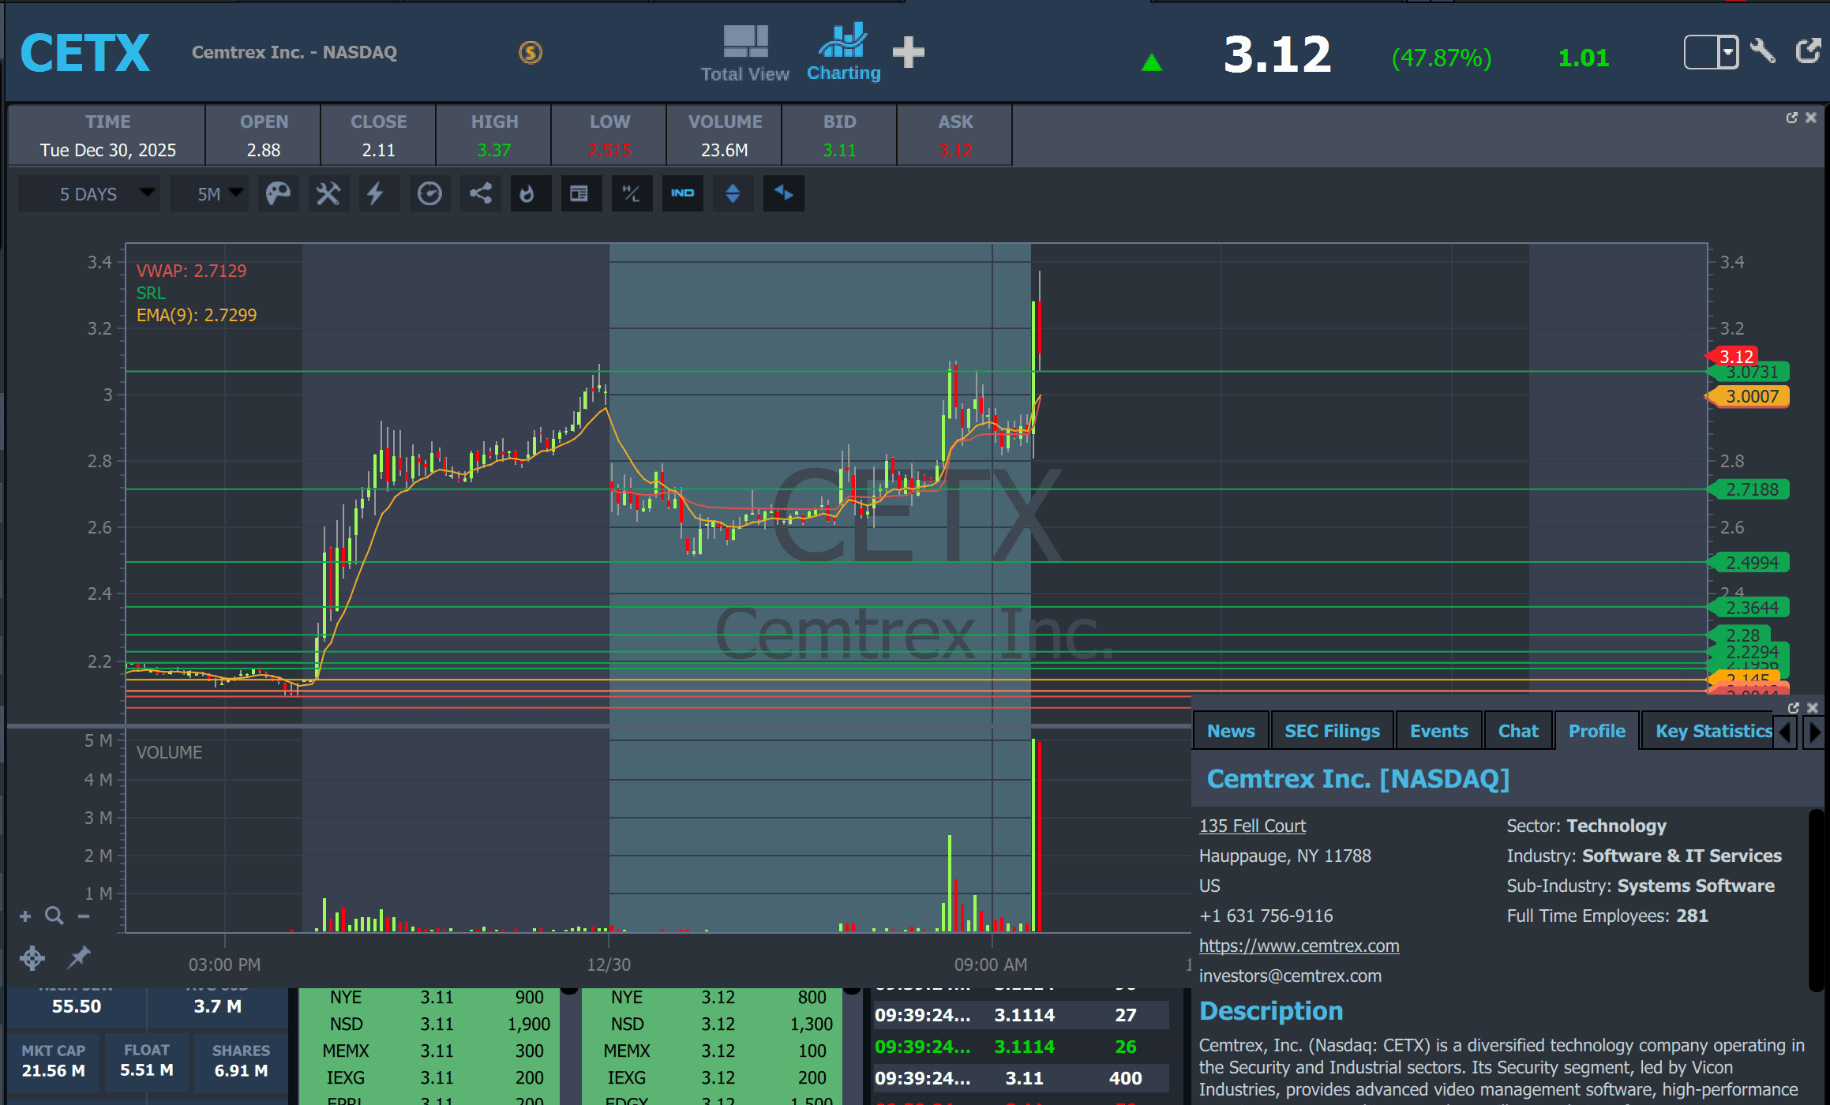Open the chart color palette settings

click(278, 193)
